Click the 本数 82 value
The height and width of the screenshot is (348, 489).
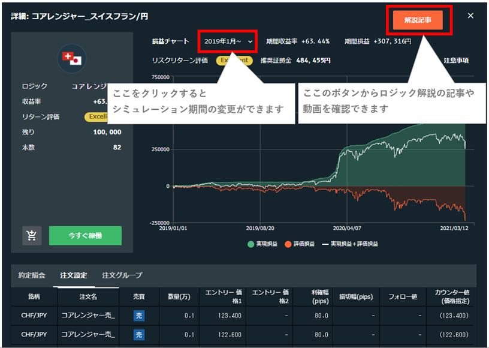click(x=117, y=148)
